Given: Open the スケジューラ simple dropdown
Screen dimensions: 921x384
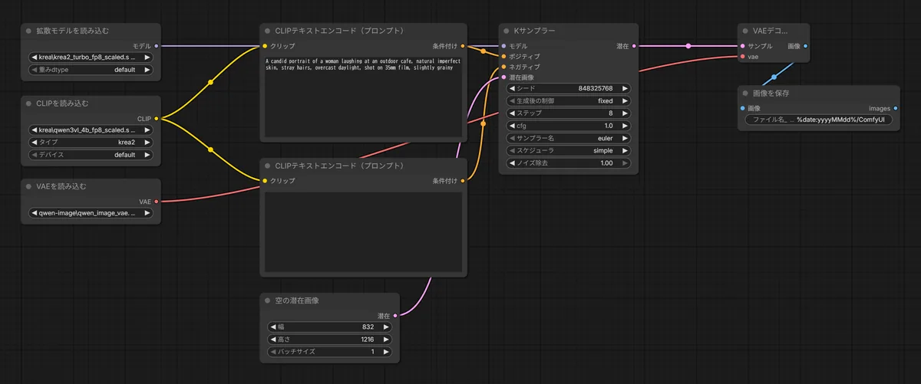Looking at the screenshot, I should 569,151.
